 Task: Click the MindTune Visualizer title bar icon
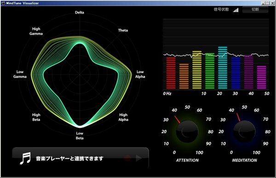click(3, 3)
